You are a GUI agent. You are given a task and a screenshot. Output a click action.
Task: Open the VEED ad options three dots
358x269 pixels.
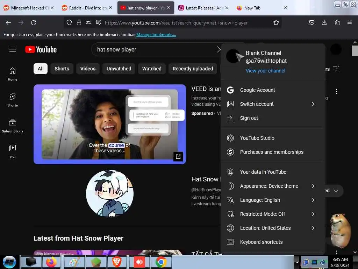point(337,91)
